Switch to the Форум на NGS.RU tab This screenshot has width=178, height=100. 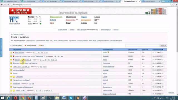point(151,1)
